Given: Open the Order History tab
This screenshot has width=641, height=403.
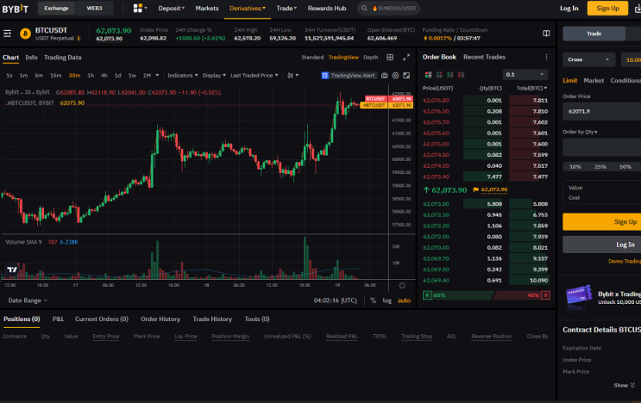Looking at the screenshot, I should [x=160, y=319].
